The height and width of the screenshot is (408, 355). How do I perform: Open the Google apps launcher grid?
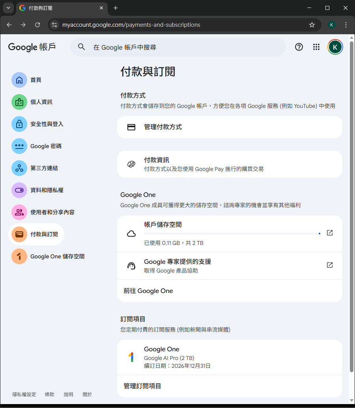pos(316,47)
